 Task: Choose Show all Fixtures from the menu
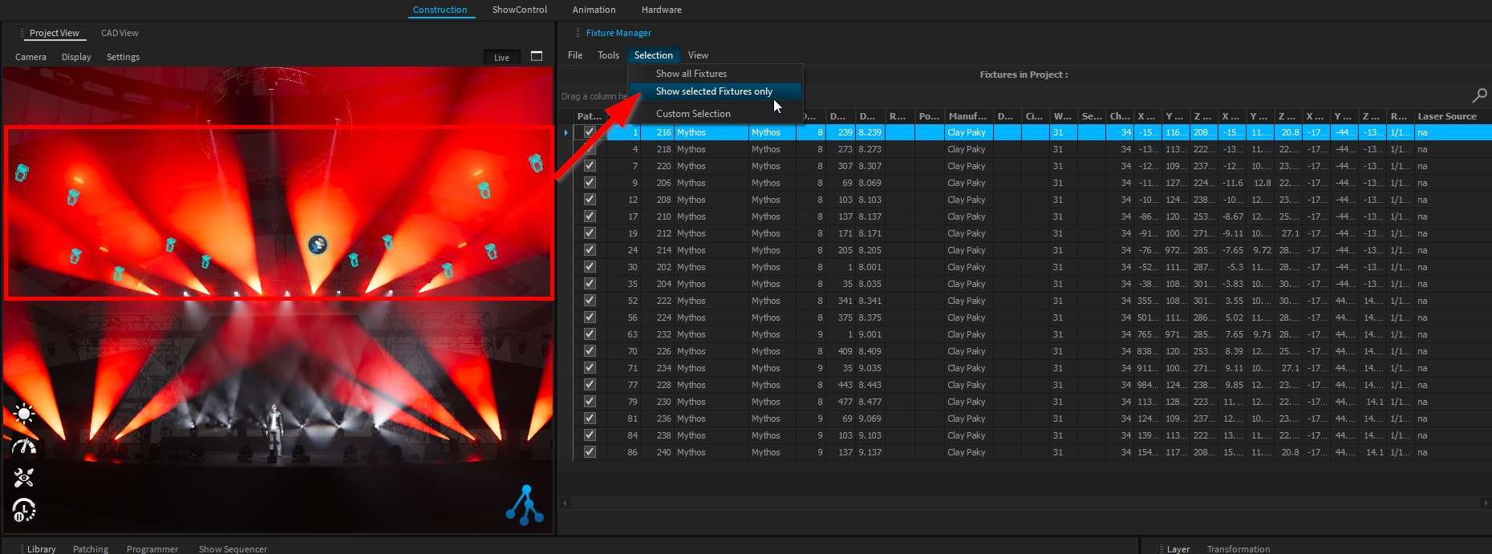click(x=715, y=74)
